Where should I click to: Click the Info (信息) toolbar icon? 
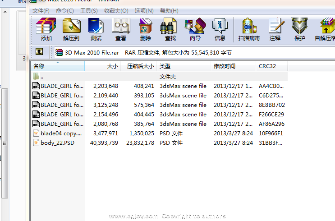click(220, 26)
